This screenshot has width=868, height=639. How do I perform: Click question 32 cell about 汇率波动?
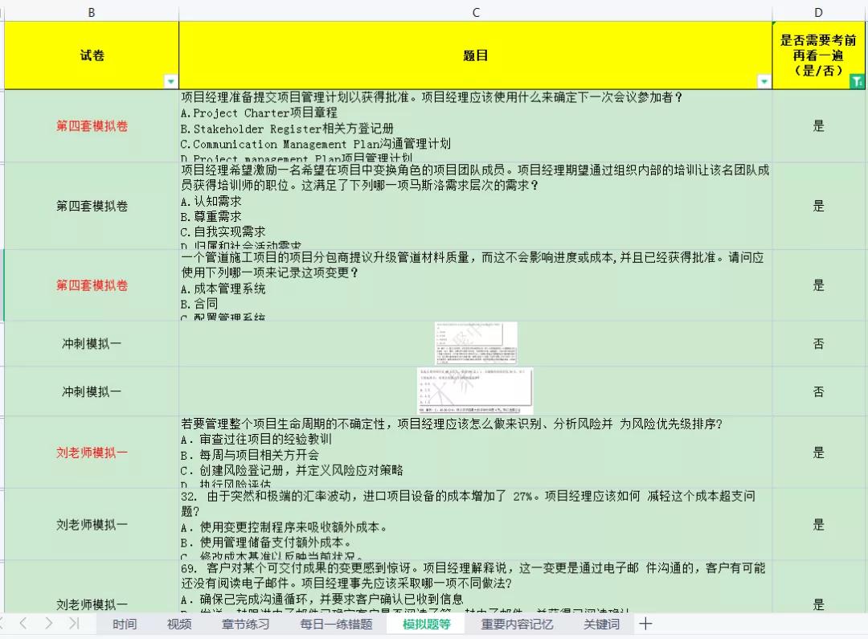click(x=476, y=524)
